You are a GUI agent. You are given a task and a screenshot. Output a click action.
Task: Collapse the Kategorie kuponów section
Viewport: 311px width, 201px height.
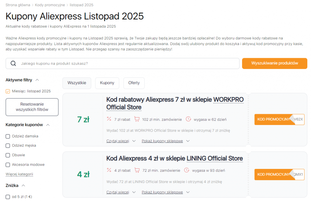[48, 125]
